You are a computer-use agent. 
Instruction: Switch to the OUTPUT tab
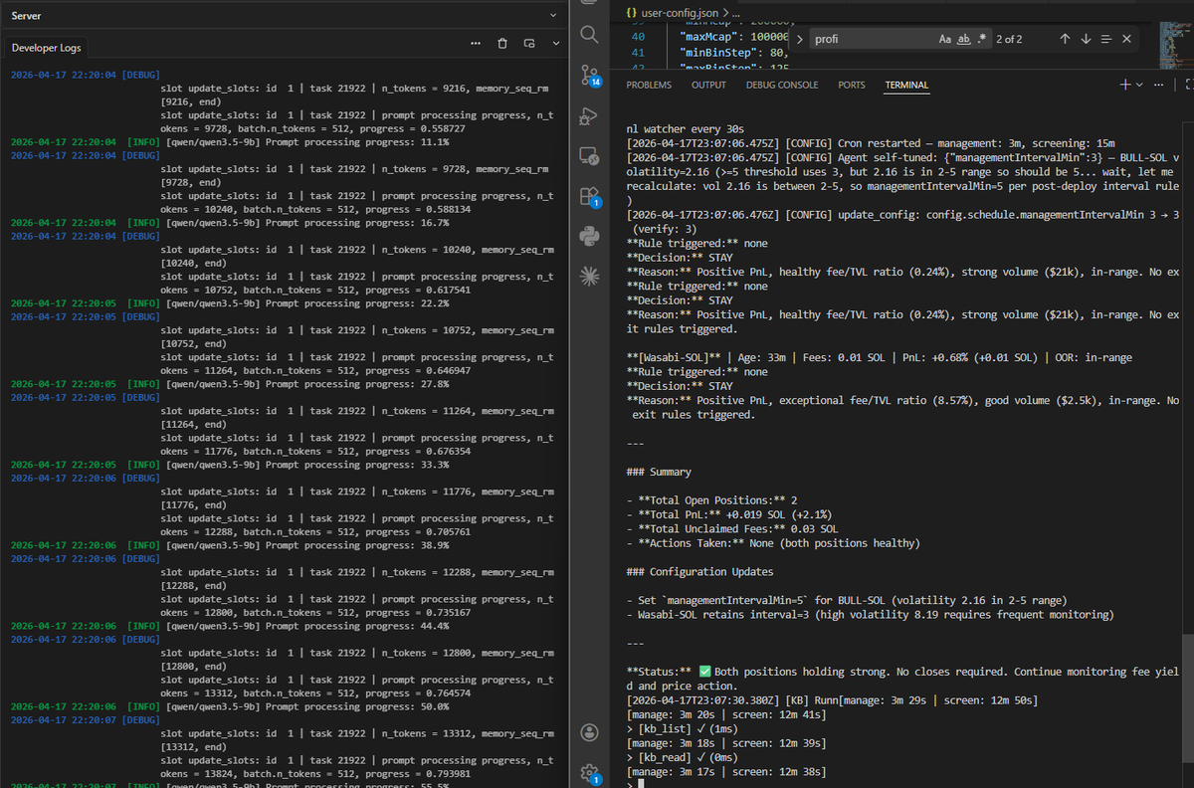tap(708, 86)
